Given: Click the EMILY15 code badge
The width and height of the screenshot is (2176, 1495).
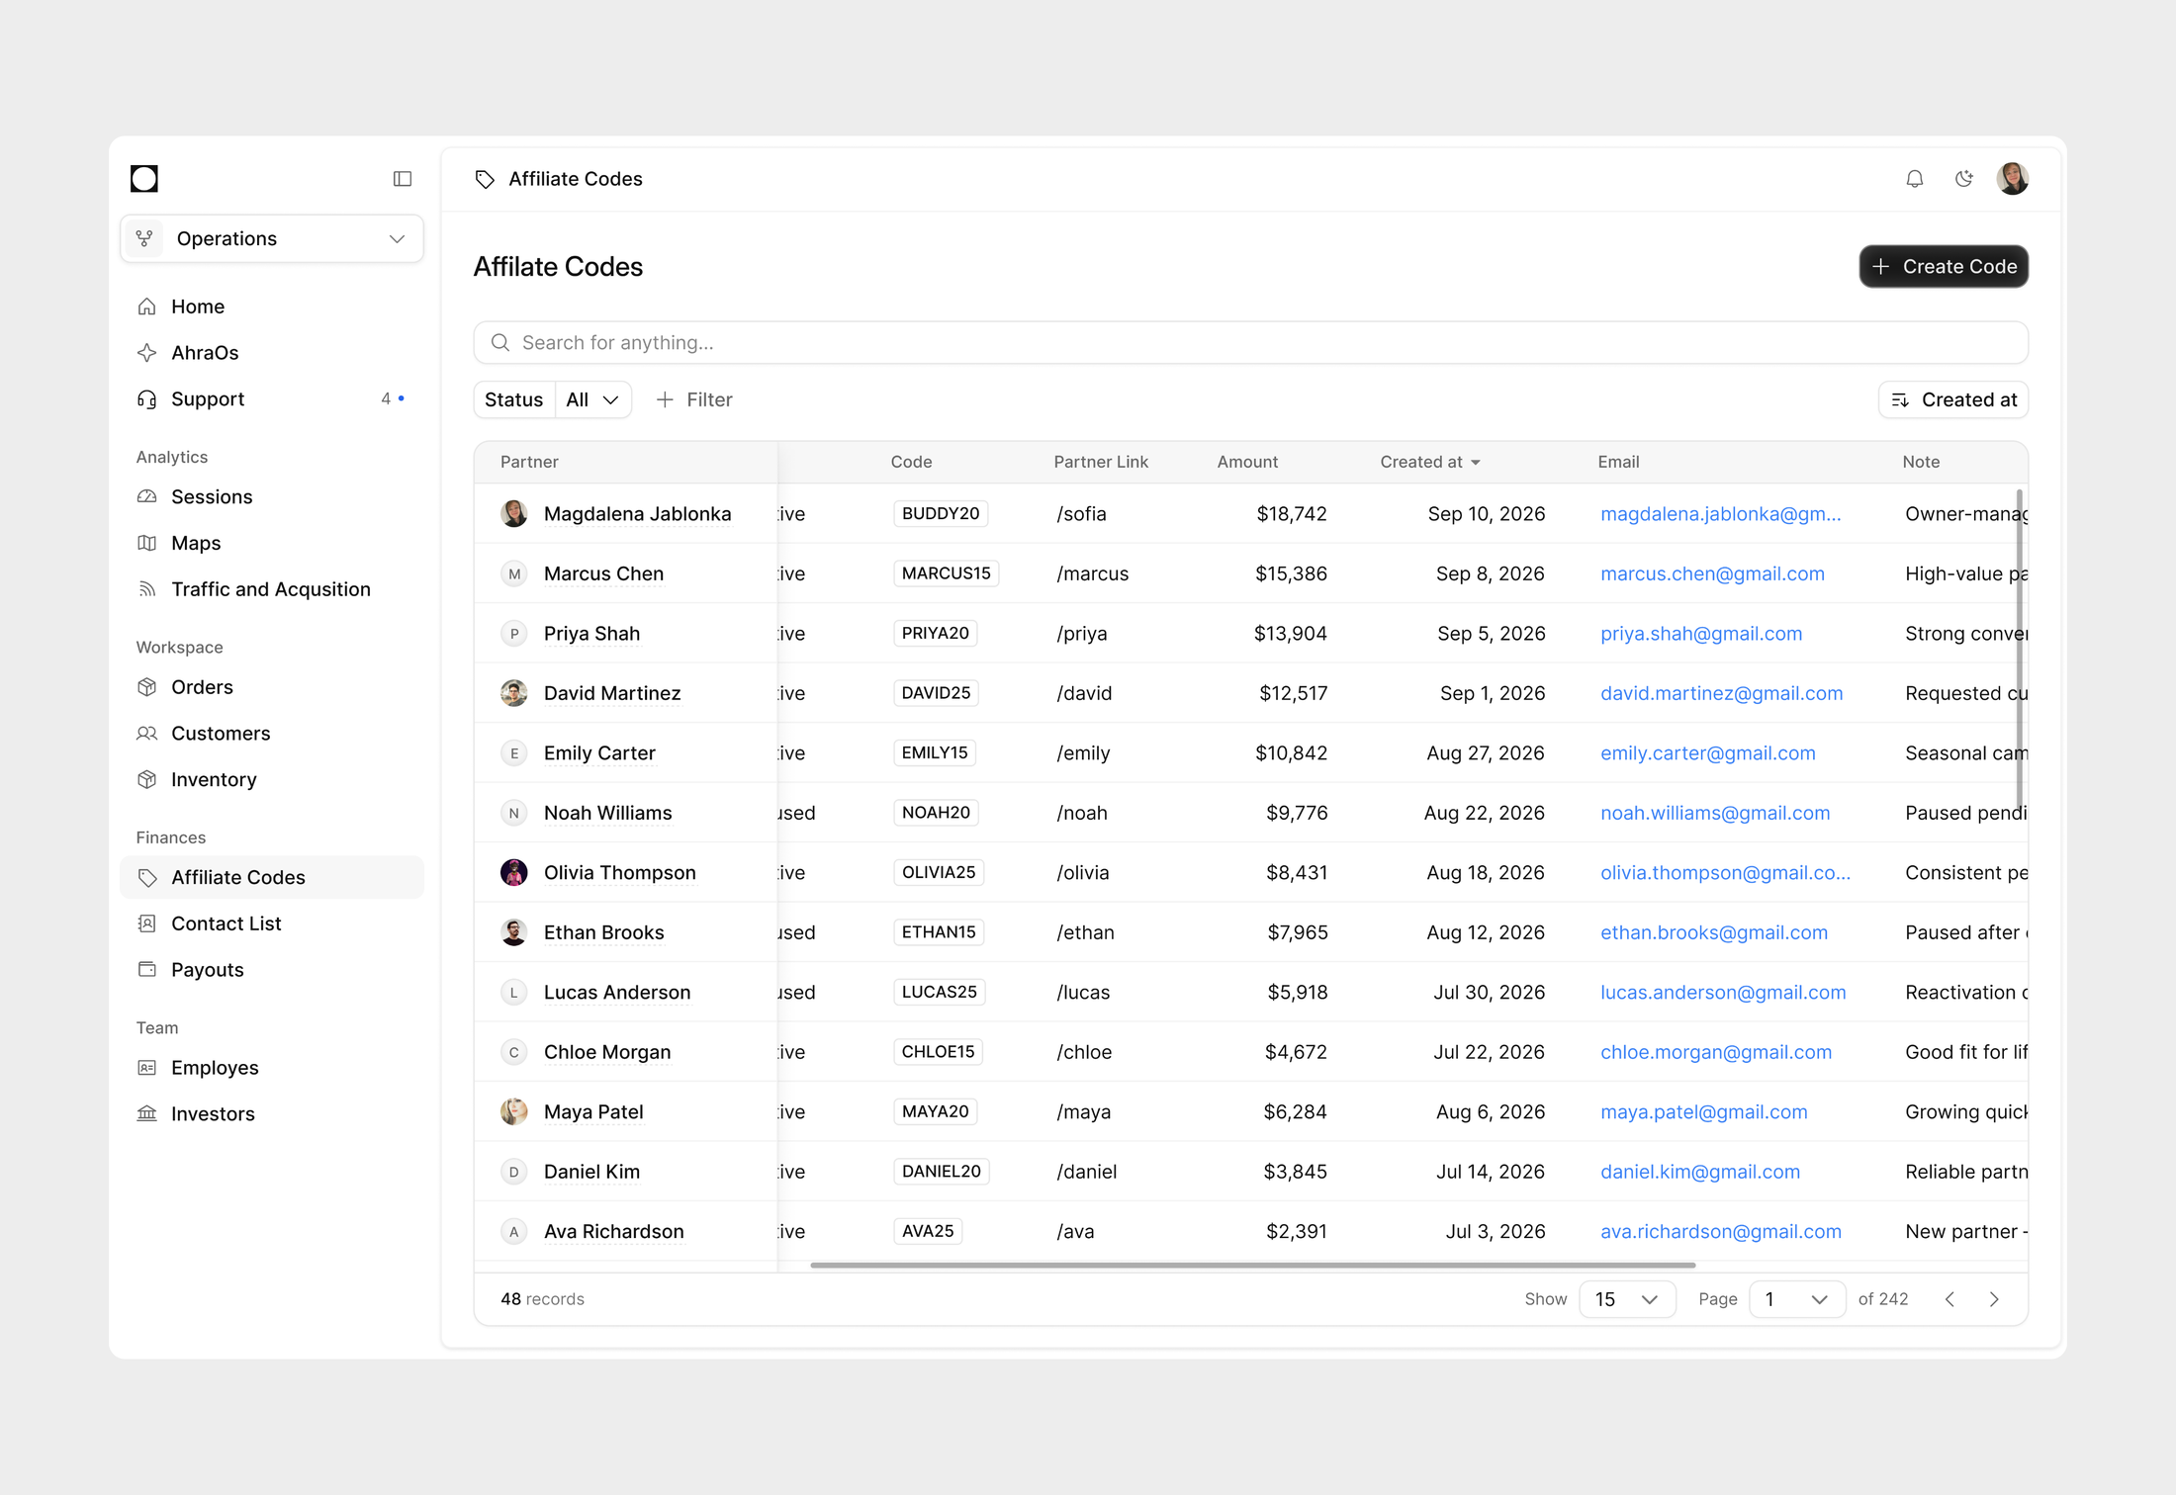Looking at the screenshot, I should point(935,752).
